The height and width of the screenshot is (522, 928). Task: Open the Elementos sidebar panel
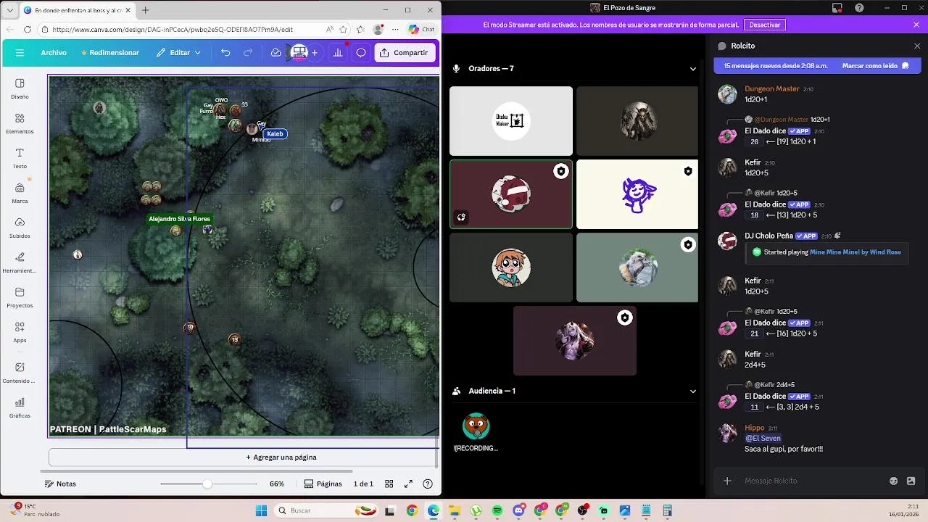[x=20, y=123]
